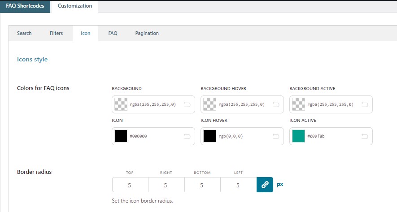This screenshot has width=397, height=212.
Task: Reset the Icon Hover color undo arrow
Action: [276, 136]
